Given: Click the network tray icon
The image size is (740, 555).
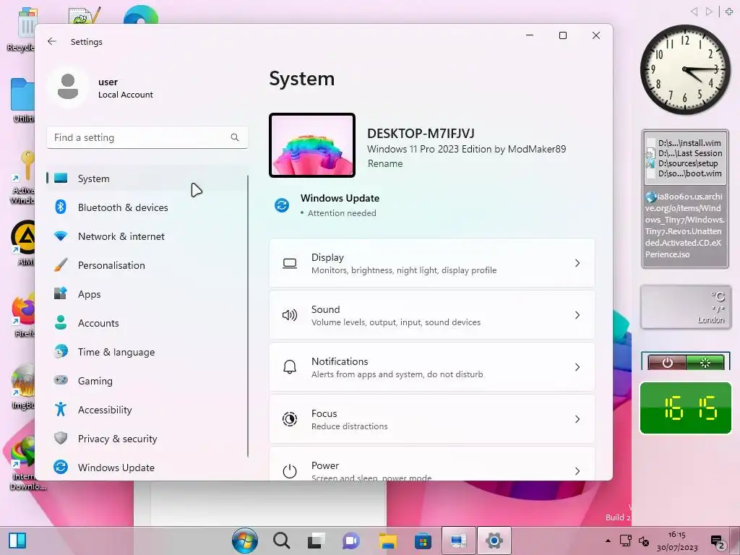Looking at the screenshot, I should pyautogui.click(x=626, y=541).
